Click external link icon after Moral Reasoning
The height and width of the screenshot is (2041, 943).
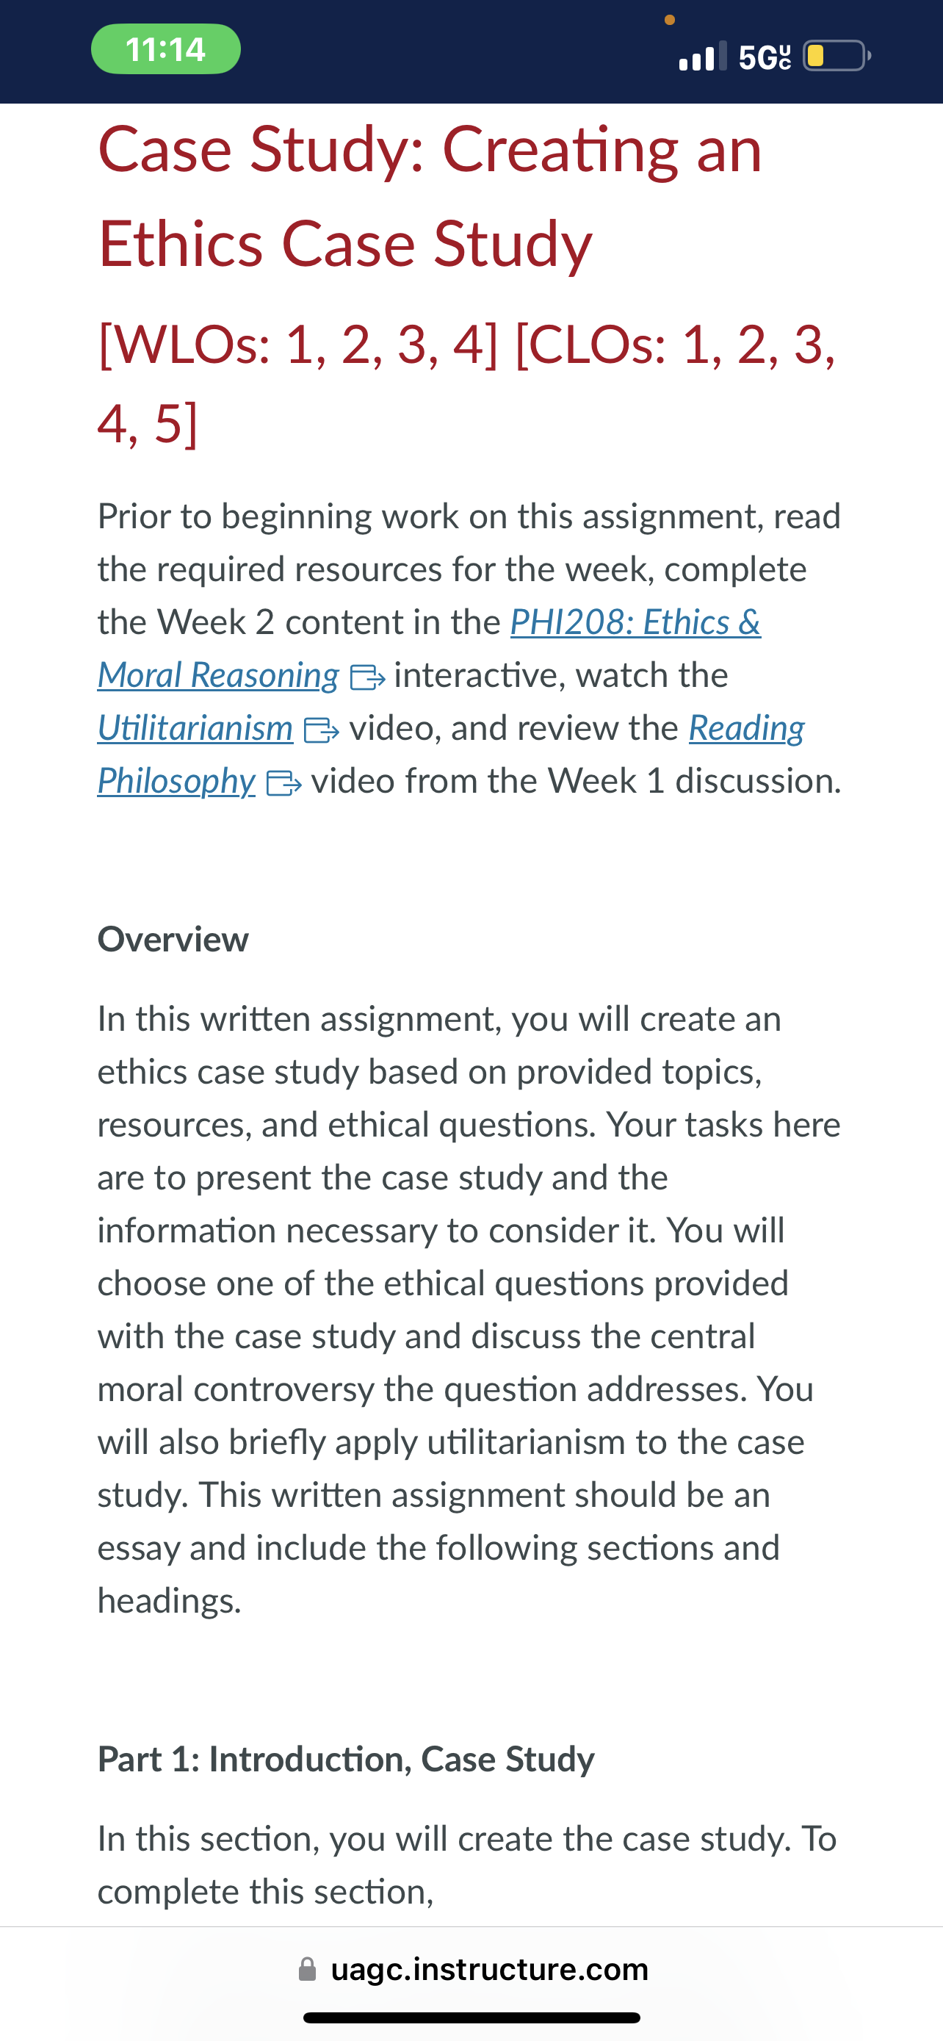click(367, 677)
